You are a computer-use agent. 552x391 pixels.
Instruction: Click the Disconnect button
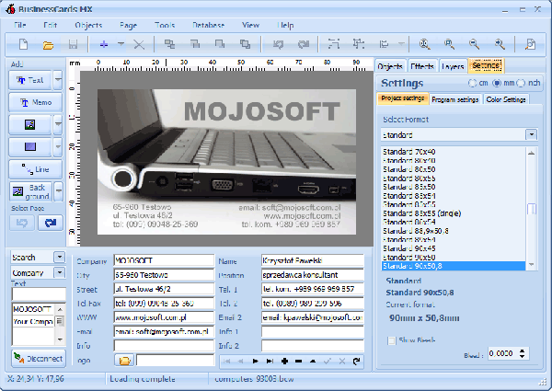[x=37, y=358]
